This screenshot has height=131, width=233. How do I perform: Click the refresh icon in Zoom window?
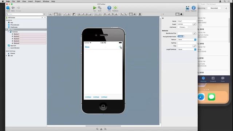click(226, 8)
